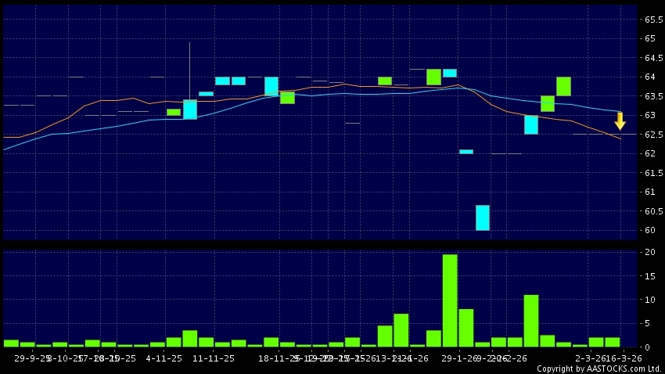Click the highest green candle at far right
The height and width of the screenshot is (374, 665).
pos(563,86)
